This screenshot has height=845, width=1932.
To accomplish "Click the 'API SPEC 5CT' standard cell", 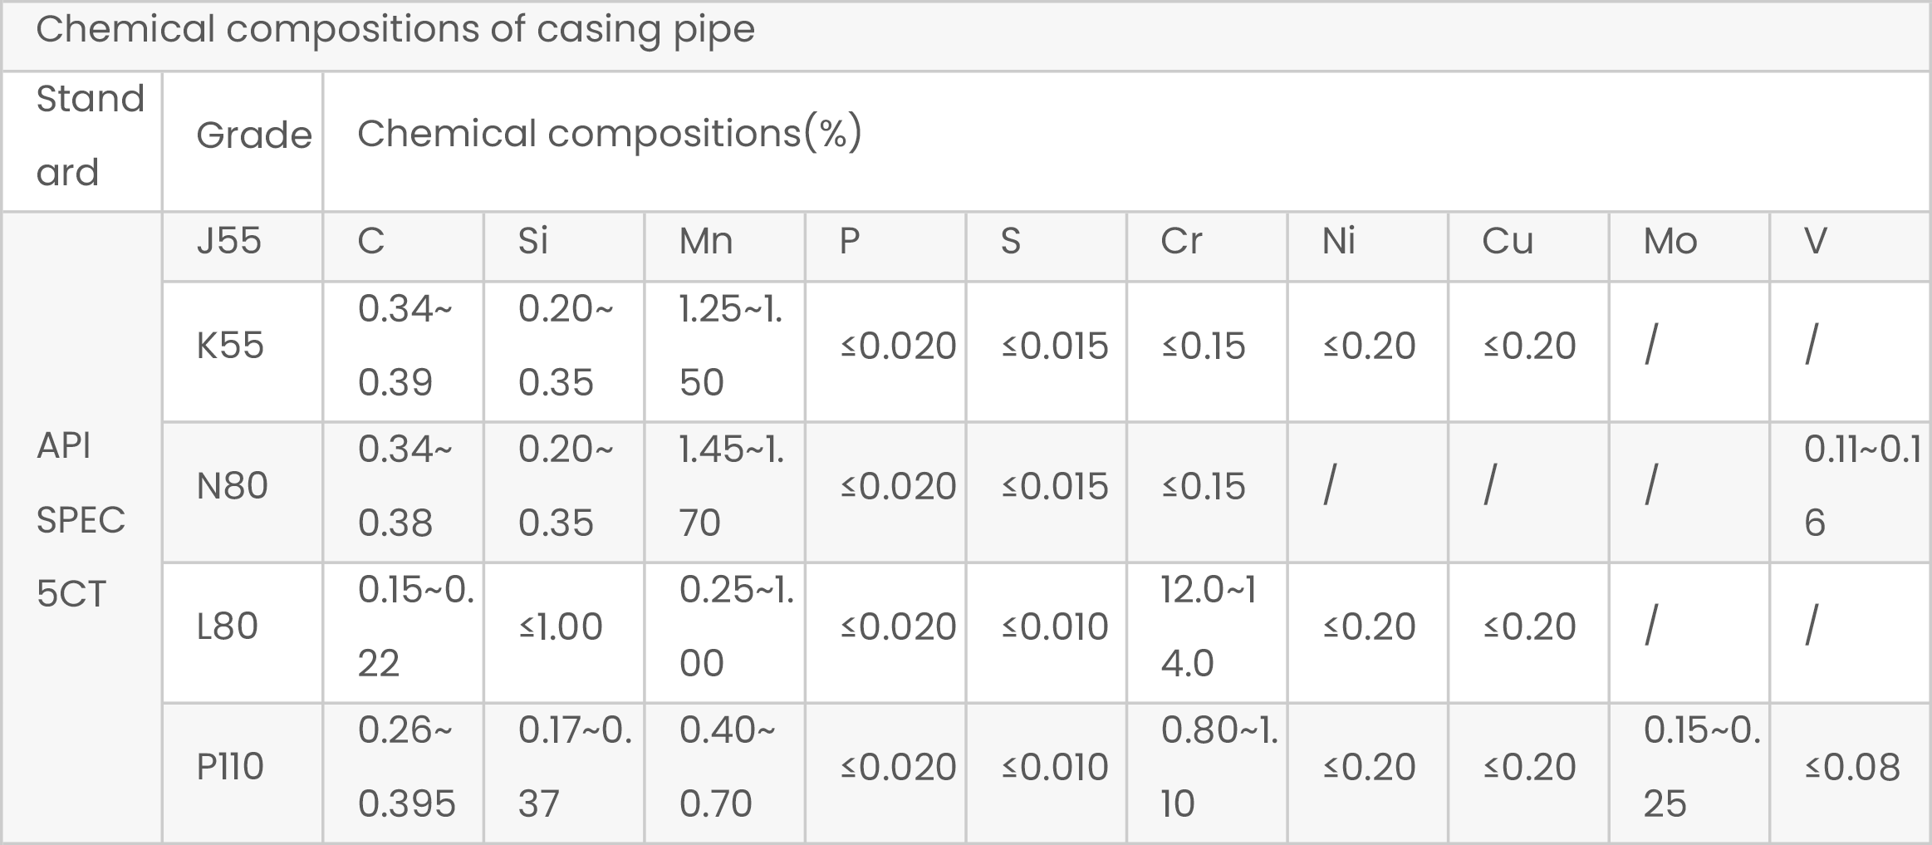I will [81, 520].
